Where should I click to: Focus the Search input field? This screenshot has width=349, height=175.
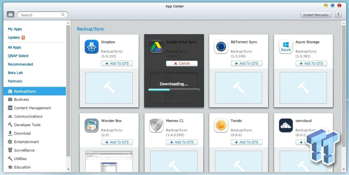pos(40,15)
